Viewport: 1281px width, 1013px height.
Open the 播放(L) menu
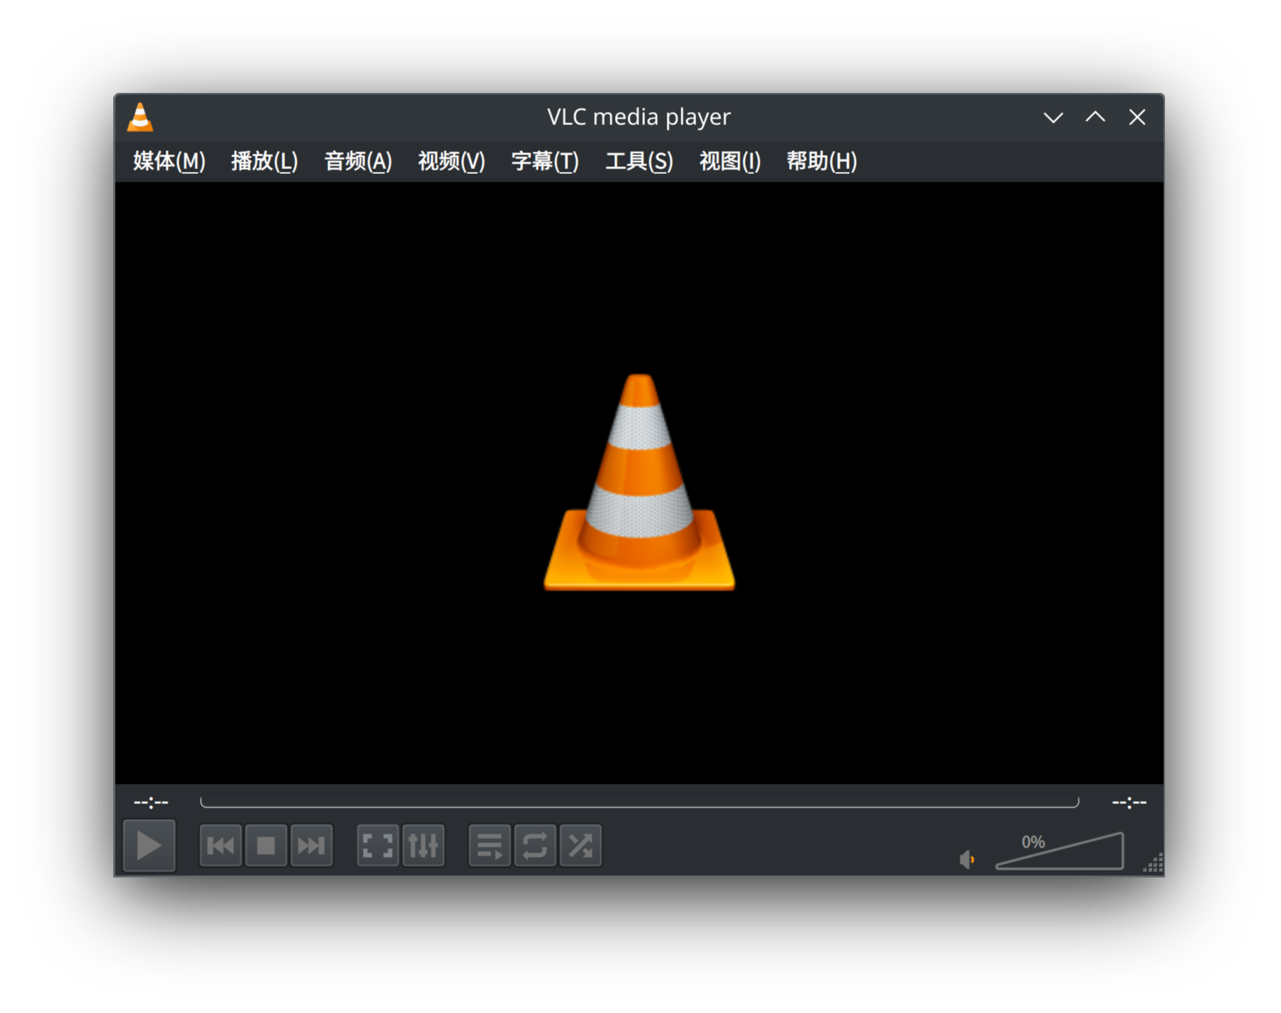pyautogui.click(x=264, y=161)
